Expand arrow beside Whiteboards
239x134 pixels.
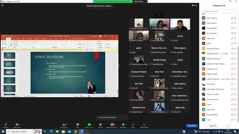pyautogui.click(x=149, y=125)
